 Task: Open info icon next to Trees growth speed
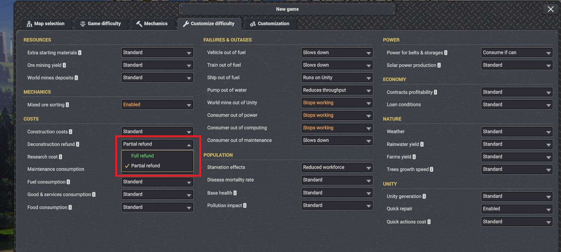point(432,170)
